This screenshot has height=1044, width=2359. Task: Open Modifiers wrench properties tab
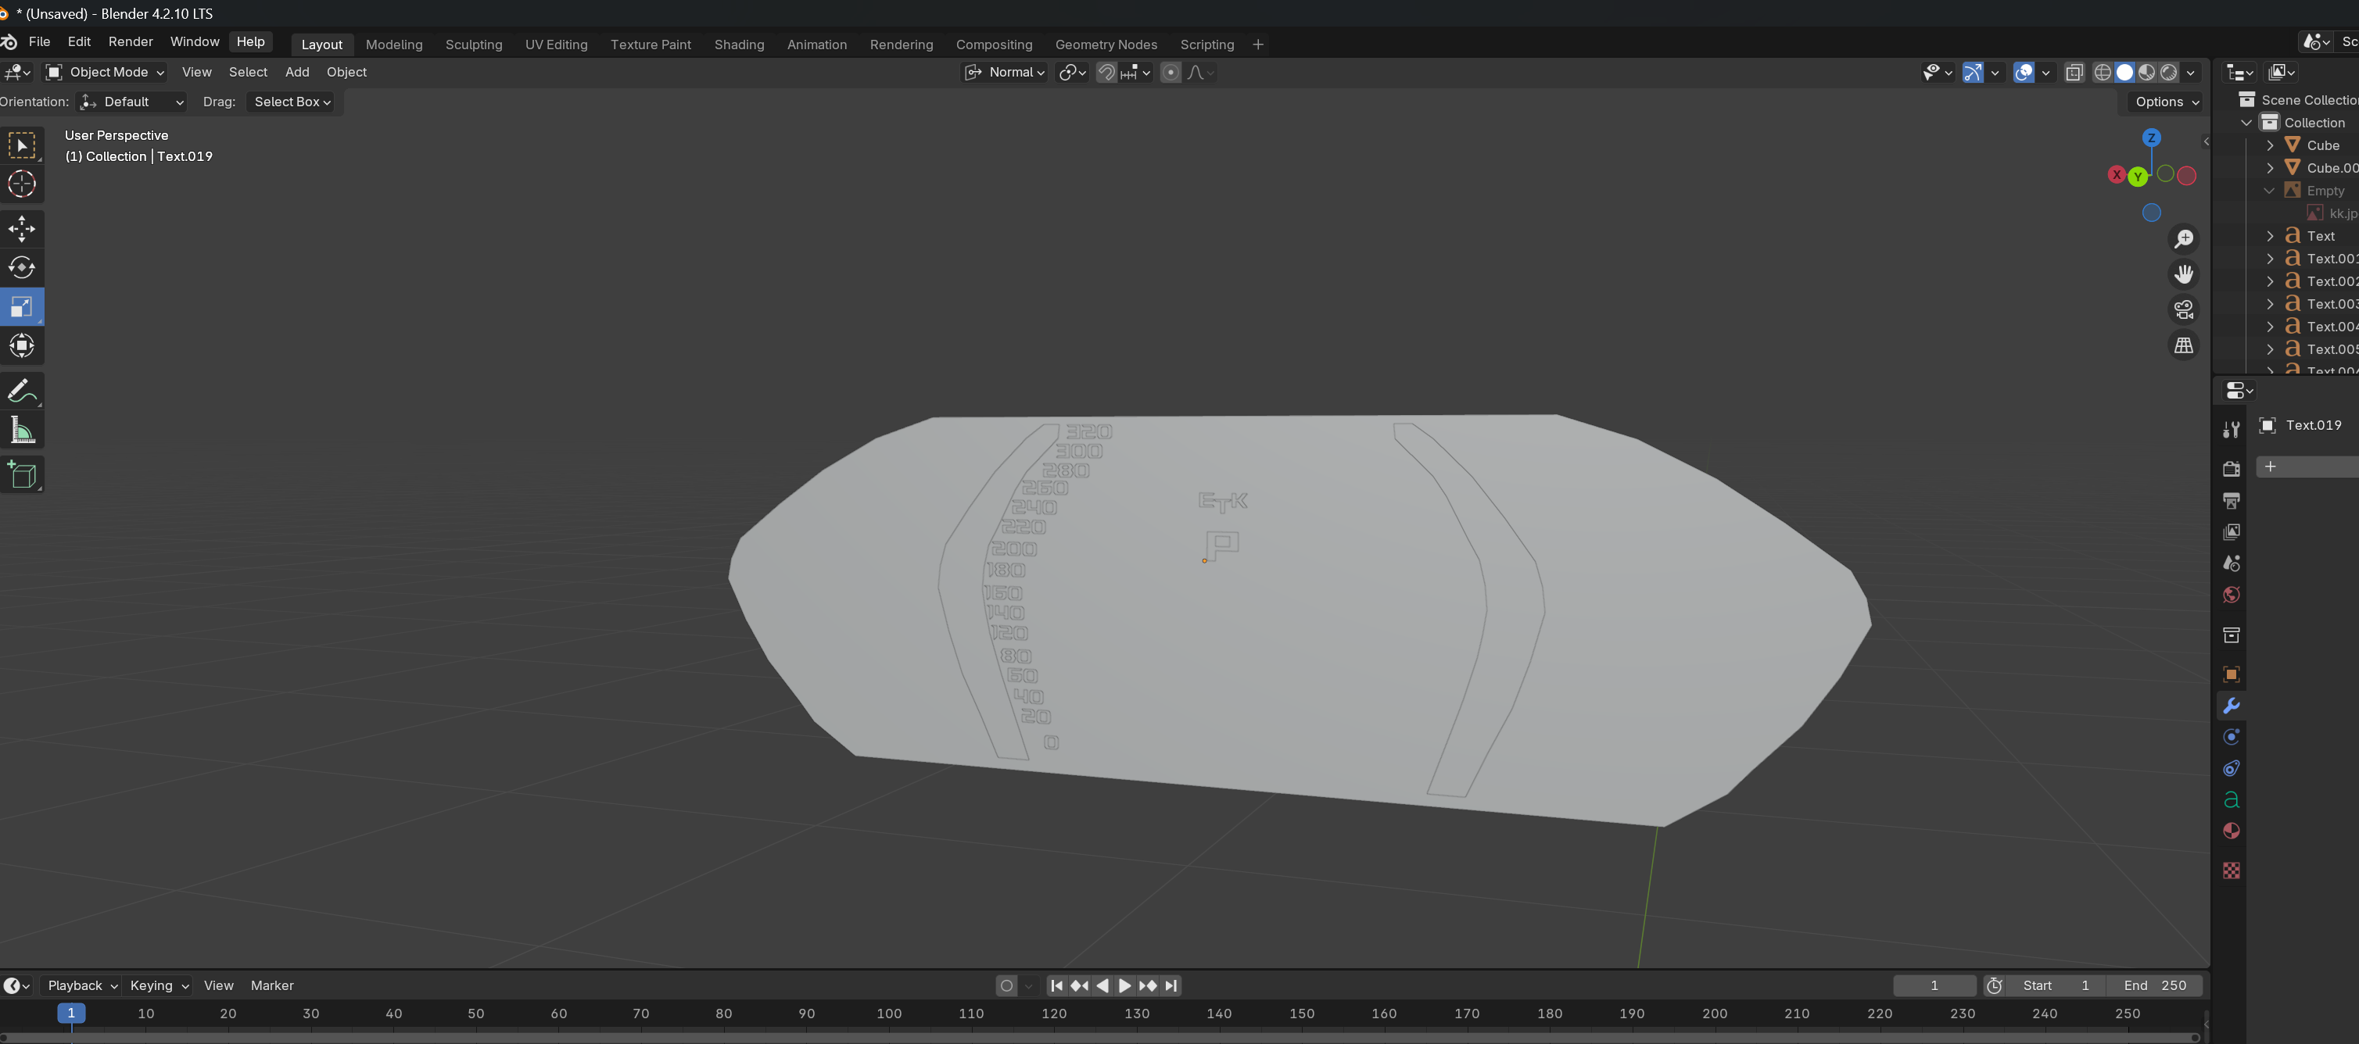point(2232,706)
